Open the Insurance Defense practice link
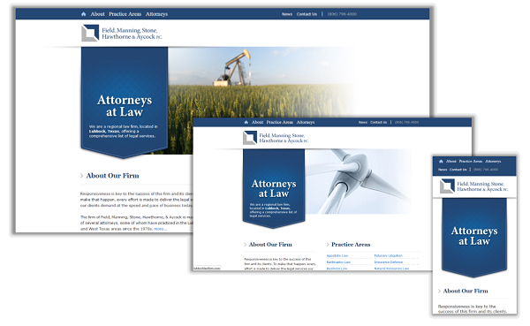The width and height of the screenshot is (530, 326). (389, 262)
